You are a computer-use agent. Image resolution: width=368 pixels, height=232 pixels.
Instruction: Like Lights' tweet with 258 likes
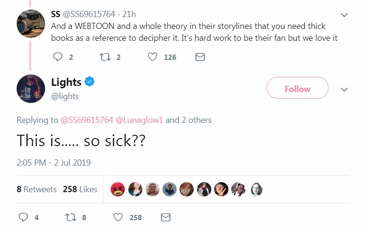click(x=118, y=217)
